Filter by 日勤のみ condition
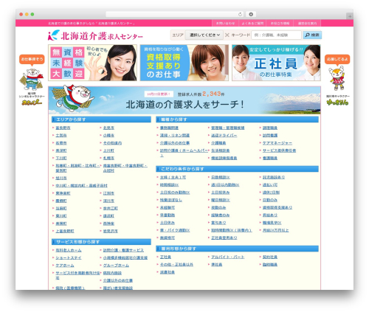The height and width of the screenshot is (312, 369). pyautogui.click(x=270, y=200)
